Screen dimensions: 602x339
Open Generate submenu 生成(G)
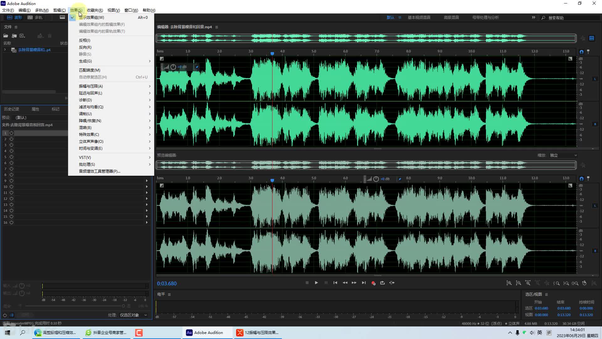[x=111, y=61]
